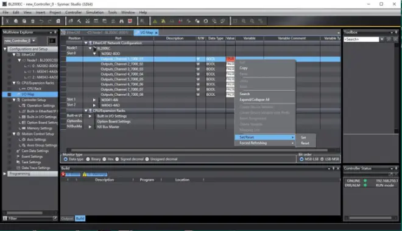Select the Binary monitor type radio button
The height and width of the screenshot is (231, 402).
click(88, 159)
